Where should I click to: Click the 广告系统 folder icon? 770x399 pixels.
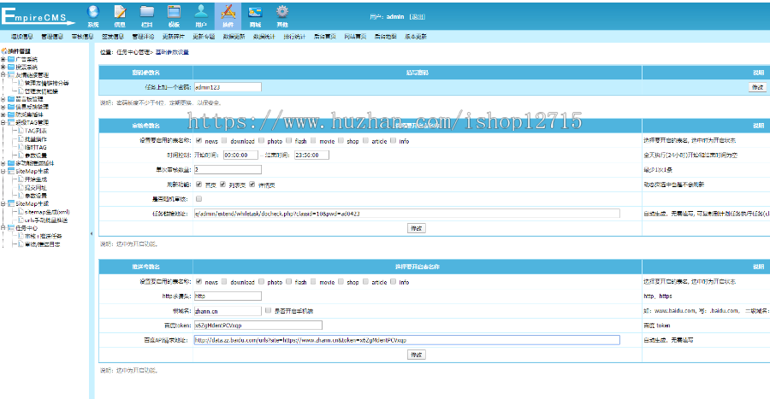pos(11,59)
